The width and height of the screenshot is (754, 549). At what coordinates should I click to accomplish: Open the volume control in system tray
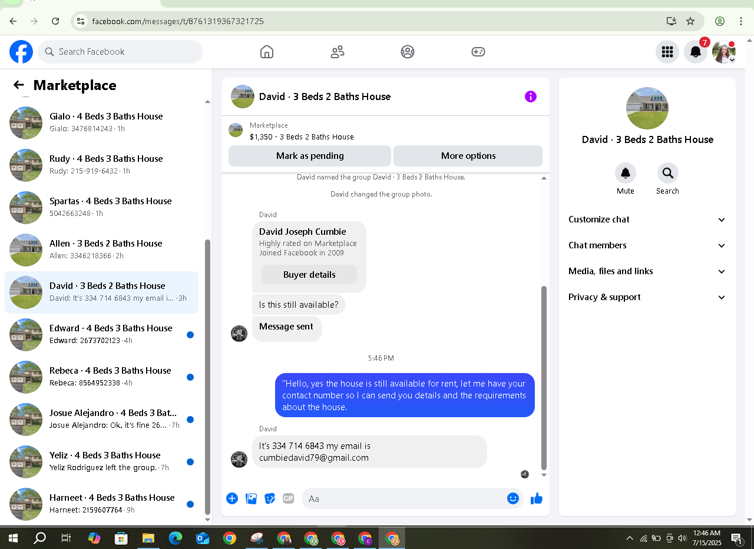(x=682, y=538)
